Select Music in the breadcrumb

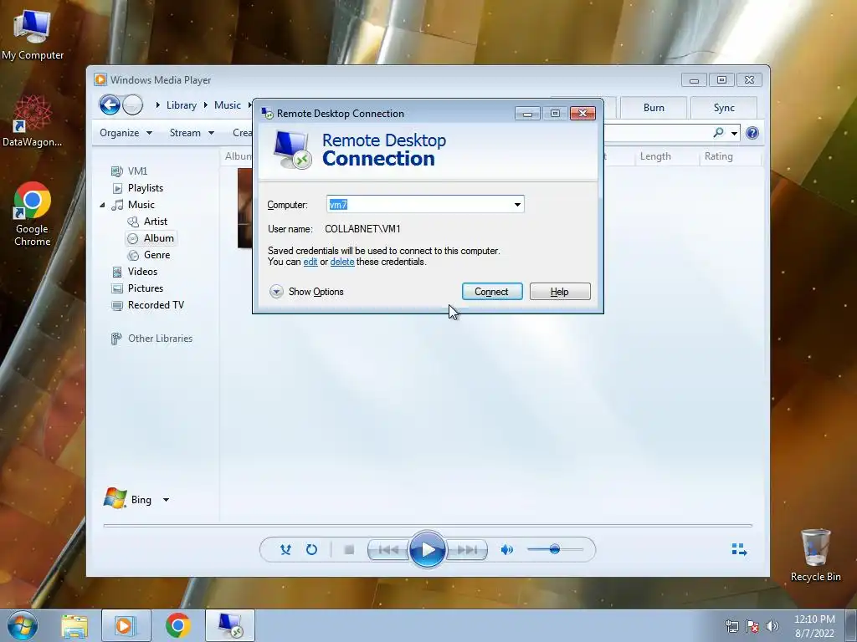(228, 104)
